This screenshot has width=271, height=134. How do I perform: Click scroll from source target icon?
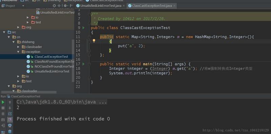[55, 6]
